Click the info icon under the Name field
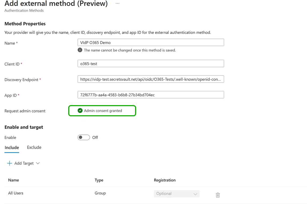 coord(80,50)
